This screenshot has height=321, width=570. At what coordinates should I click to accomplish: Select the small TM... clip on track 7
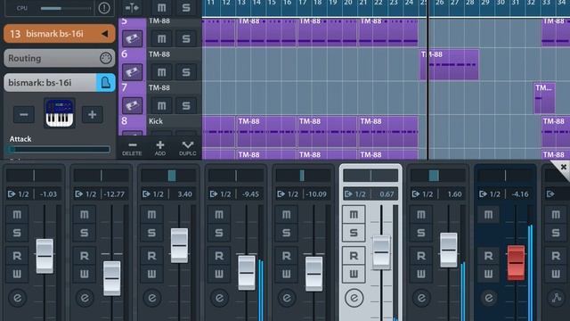[x=544, y=98]
